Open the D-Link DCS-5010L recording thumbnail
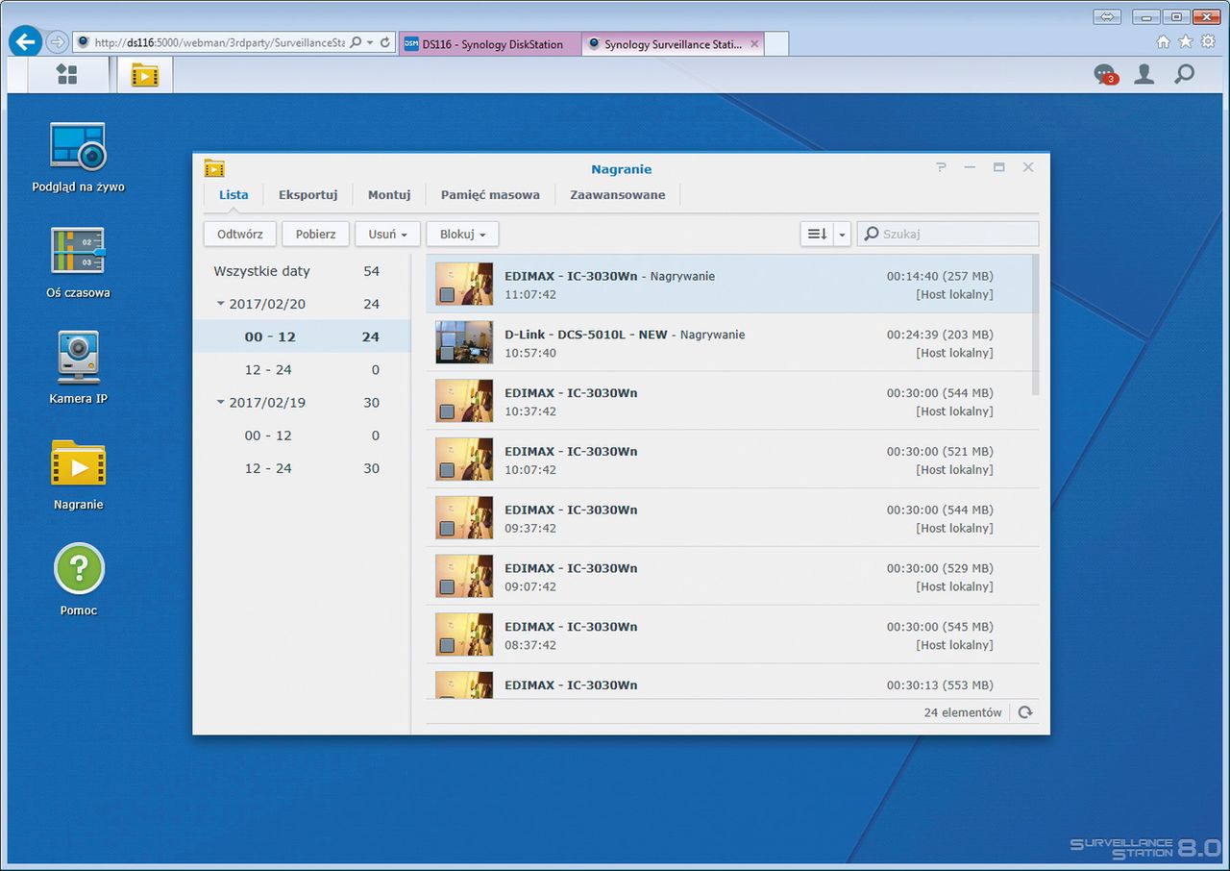Screen dimensions: 1230x871 pos(464,342)
